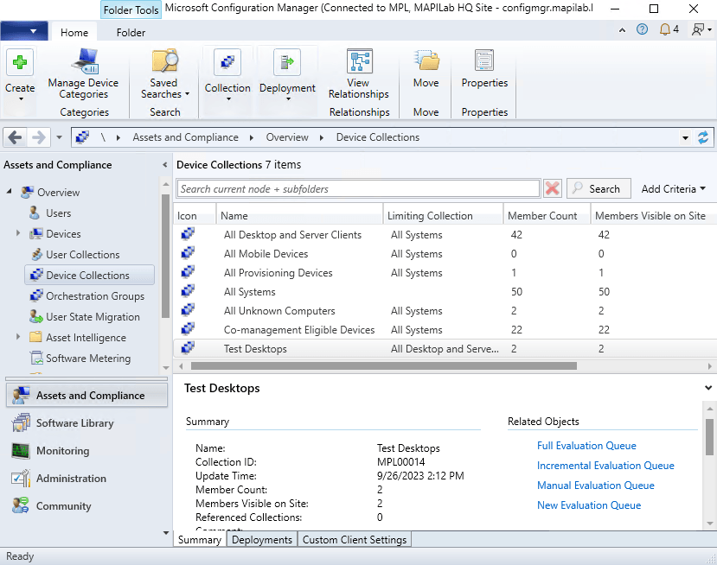Click the Assets and Compliance workspace icon
The height and width of the screenshot is (565, 717).
click(x=21, y=396)
